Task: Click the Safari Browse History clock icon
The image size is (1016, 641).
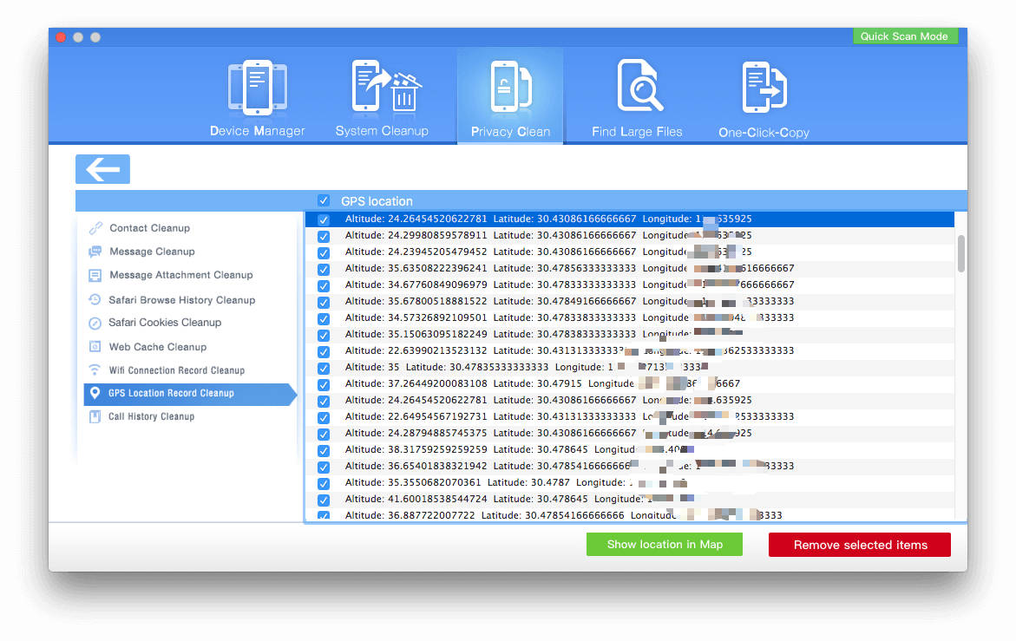Action: click(95, 300)
